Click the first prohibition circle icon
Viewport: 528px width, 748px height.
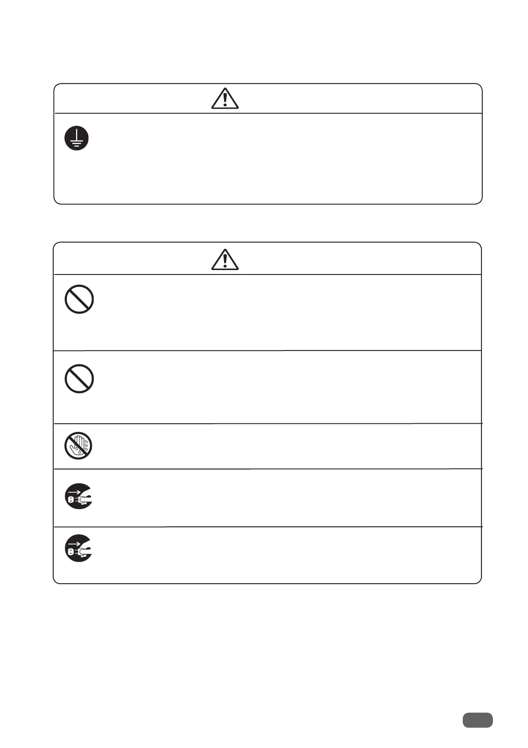pos(79,299)
